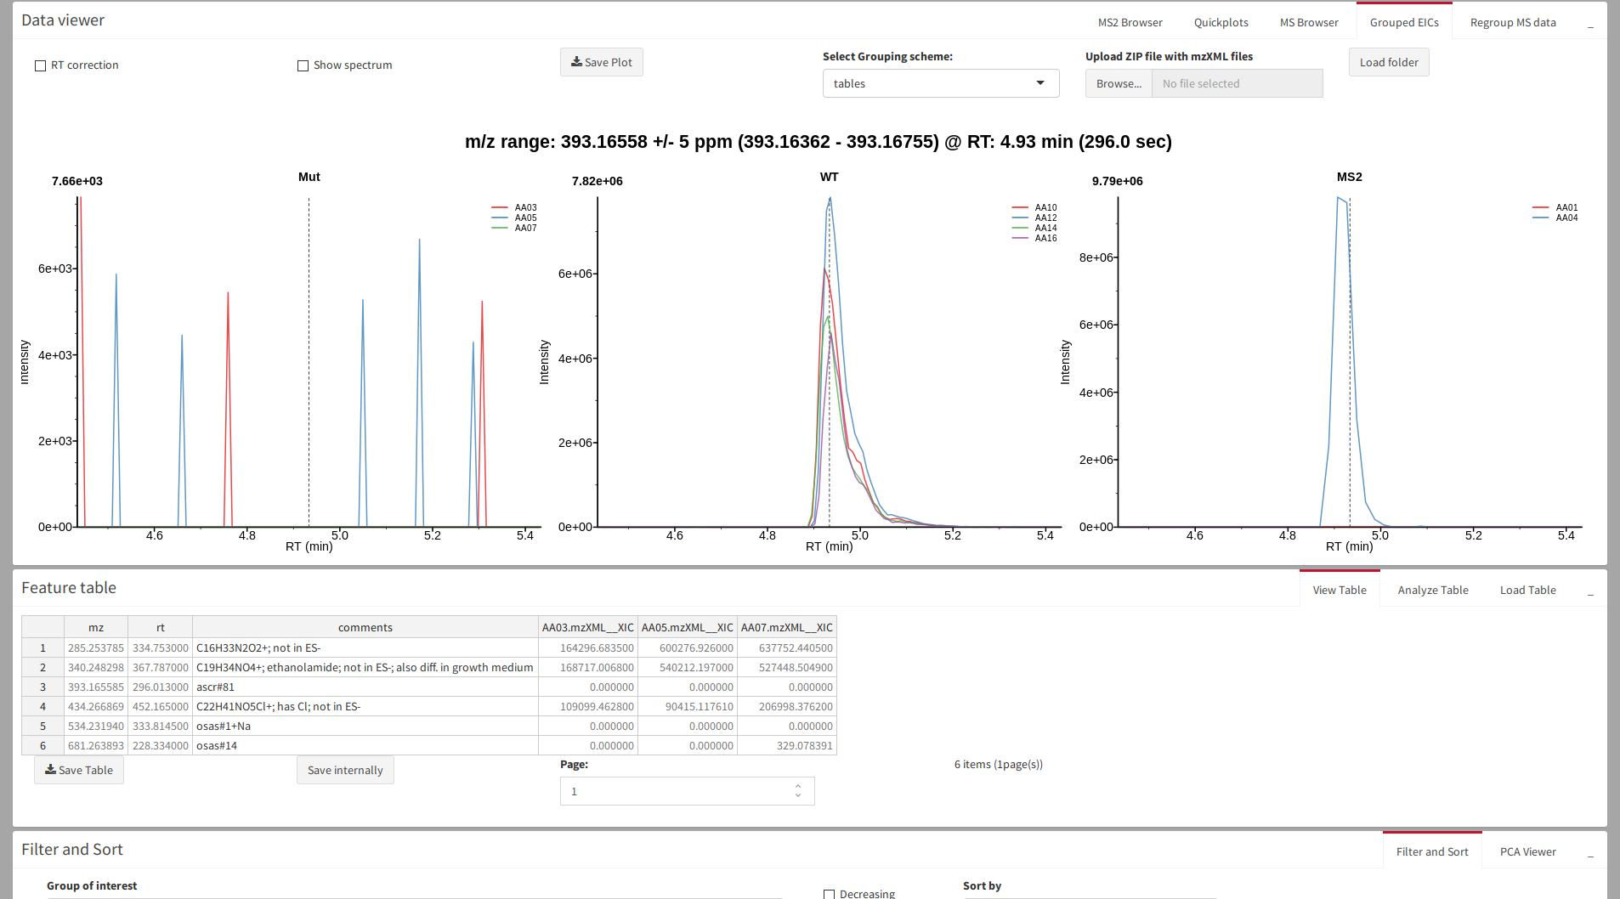1620x899 pixels.
Task: Enable the Show spectrum checkbox
Action: click(303, 65)
